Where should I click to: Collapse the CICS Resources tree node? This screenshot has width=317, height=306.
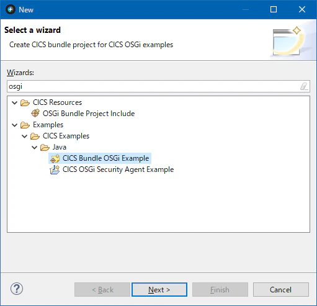[x=14, y=102]
